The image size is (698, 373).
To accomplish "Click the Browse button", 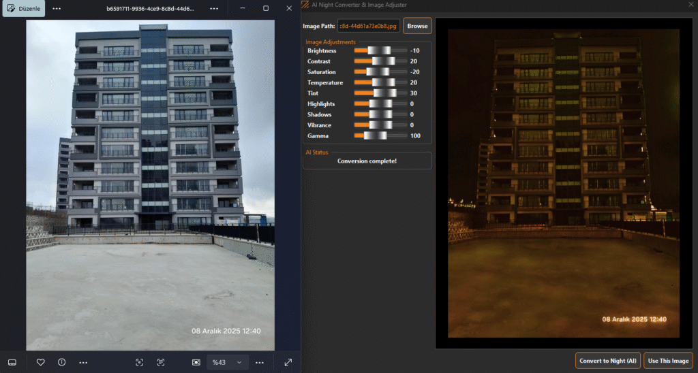I will 417,26.
